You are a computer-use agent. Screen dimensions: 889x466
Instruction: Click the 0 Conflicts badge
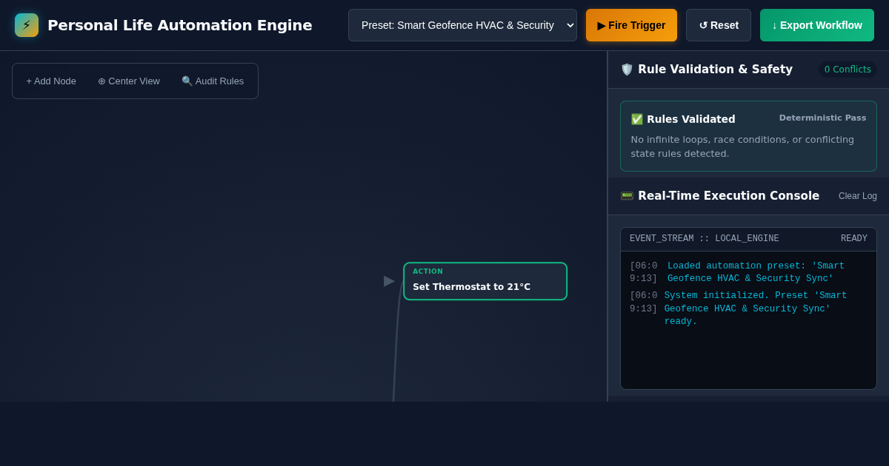coord(848,70)
